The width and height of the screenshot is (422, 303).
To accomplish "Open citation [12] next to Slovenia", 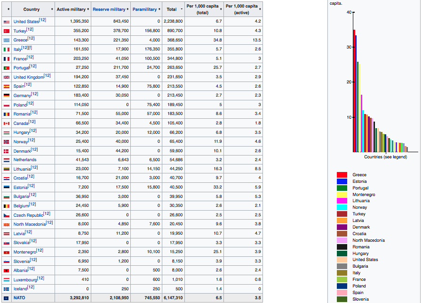I will click(33, 260).
